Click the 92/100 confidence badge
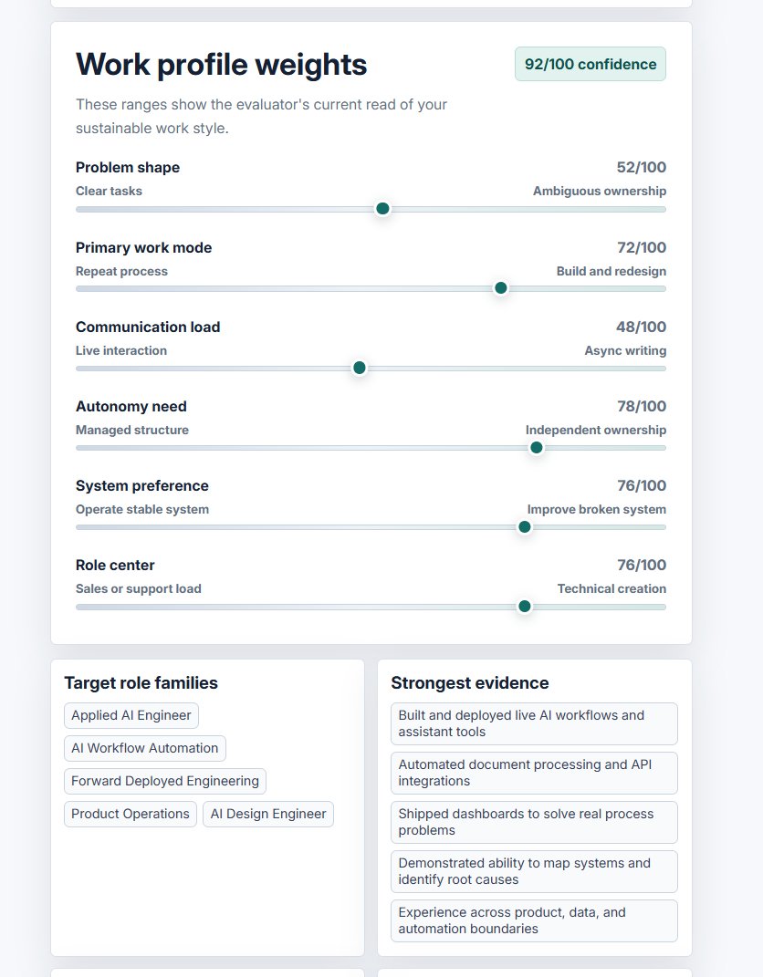Image resolution: width=763 pixels, height=977 pixels. click(591, 64)
